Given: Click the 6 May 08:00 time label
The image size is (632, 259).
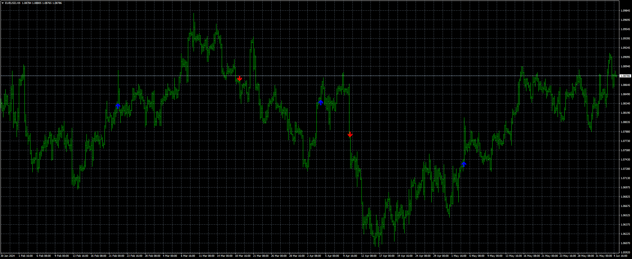Looking at the screenshot, I should tap(477, 256).
